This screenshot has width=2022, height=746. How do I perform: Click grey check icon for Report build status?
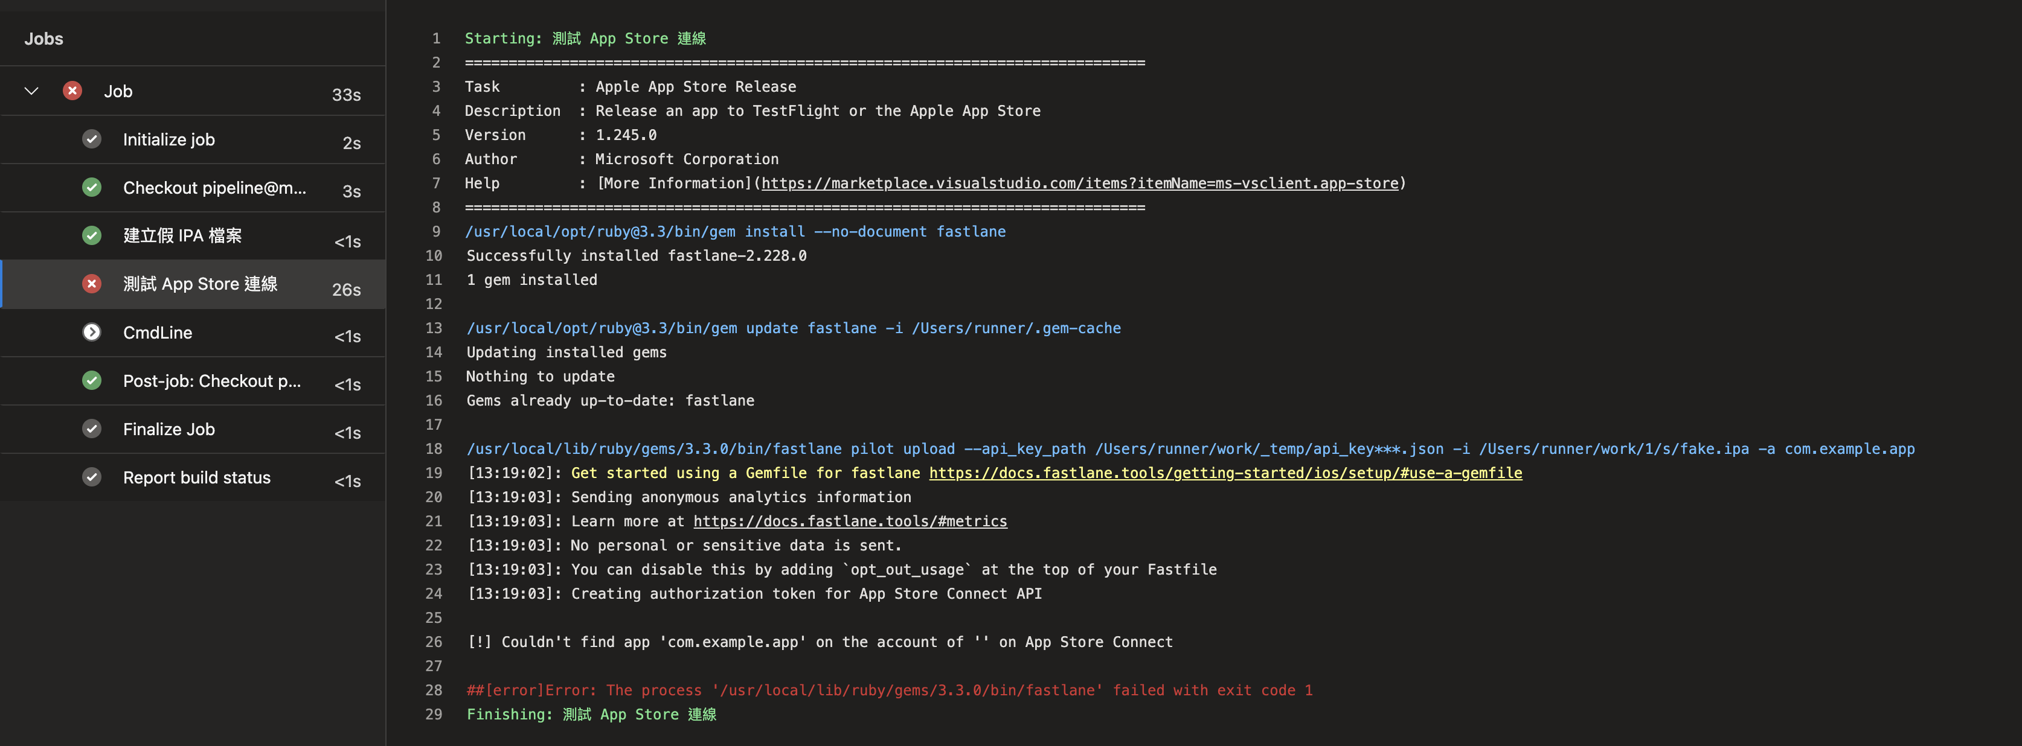coord(92,477)
